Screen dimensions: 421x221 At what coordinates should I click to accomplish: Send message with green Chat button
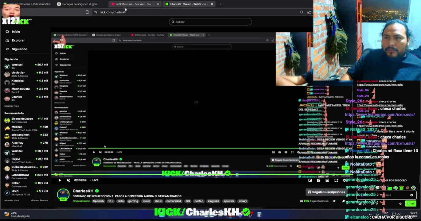(411, 204)
